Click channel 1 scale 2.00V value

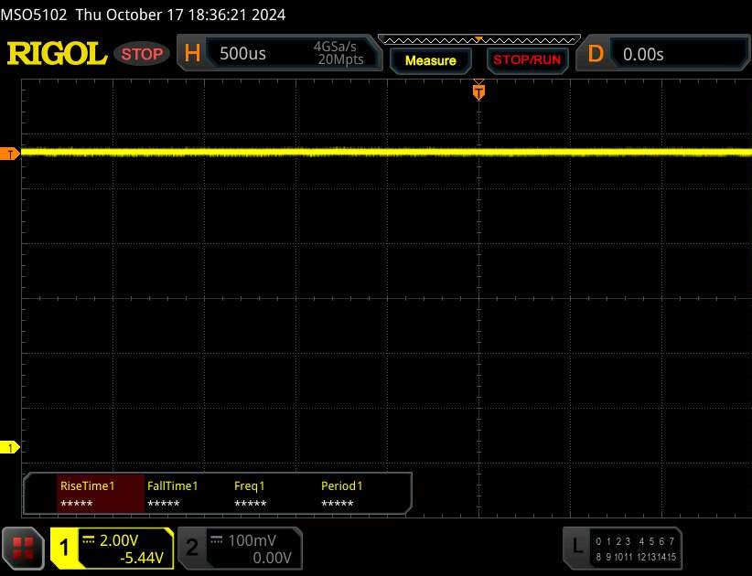119,540
